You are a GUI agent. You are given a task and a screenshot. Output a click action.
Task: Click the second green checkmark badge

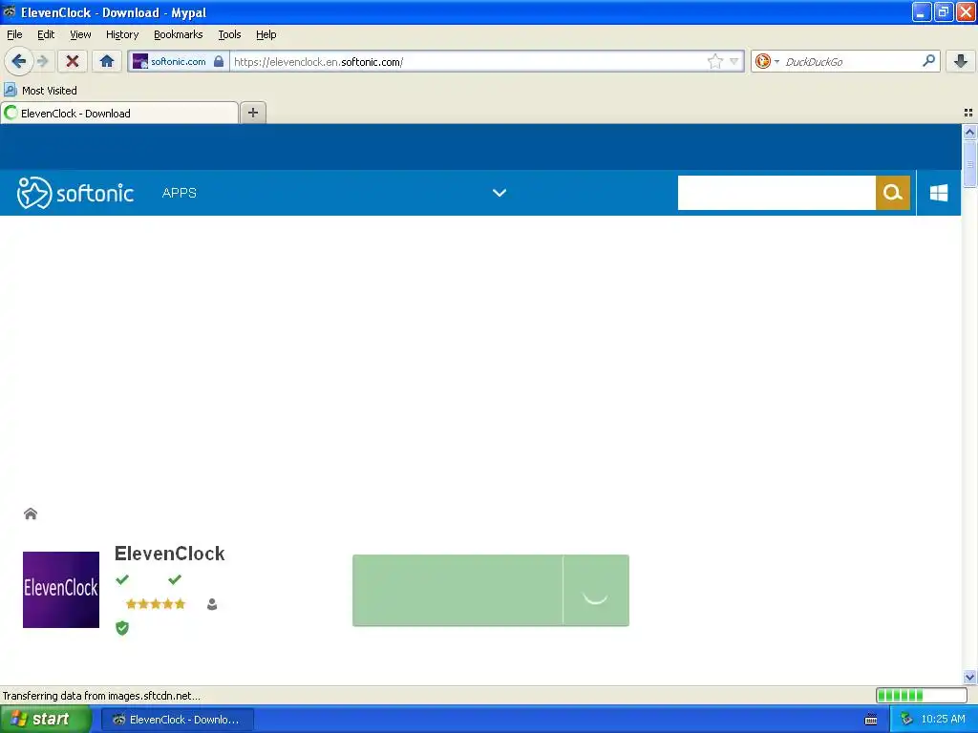(x=175, y=579)
